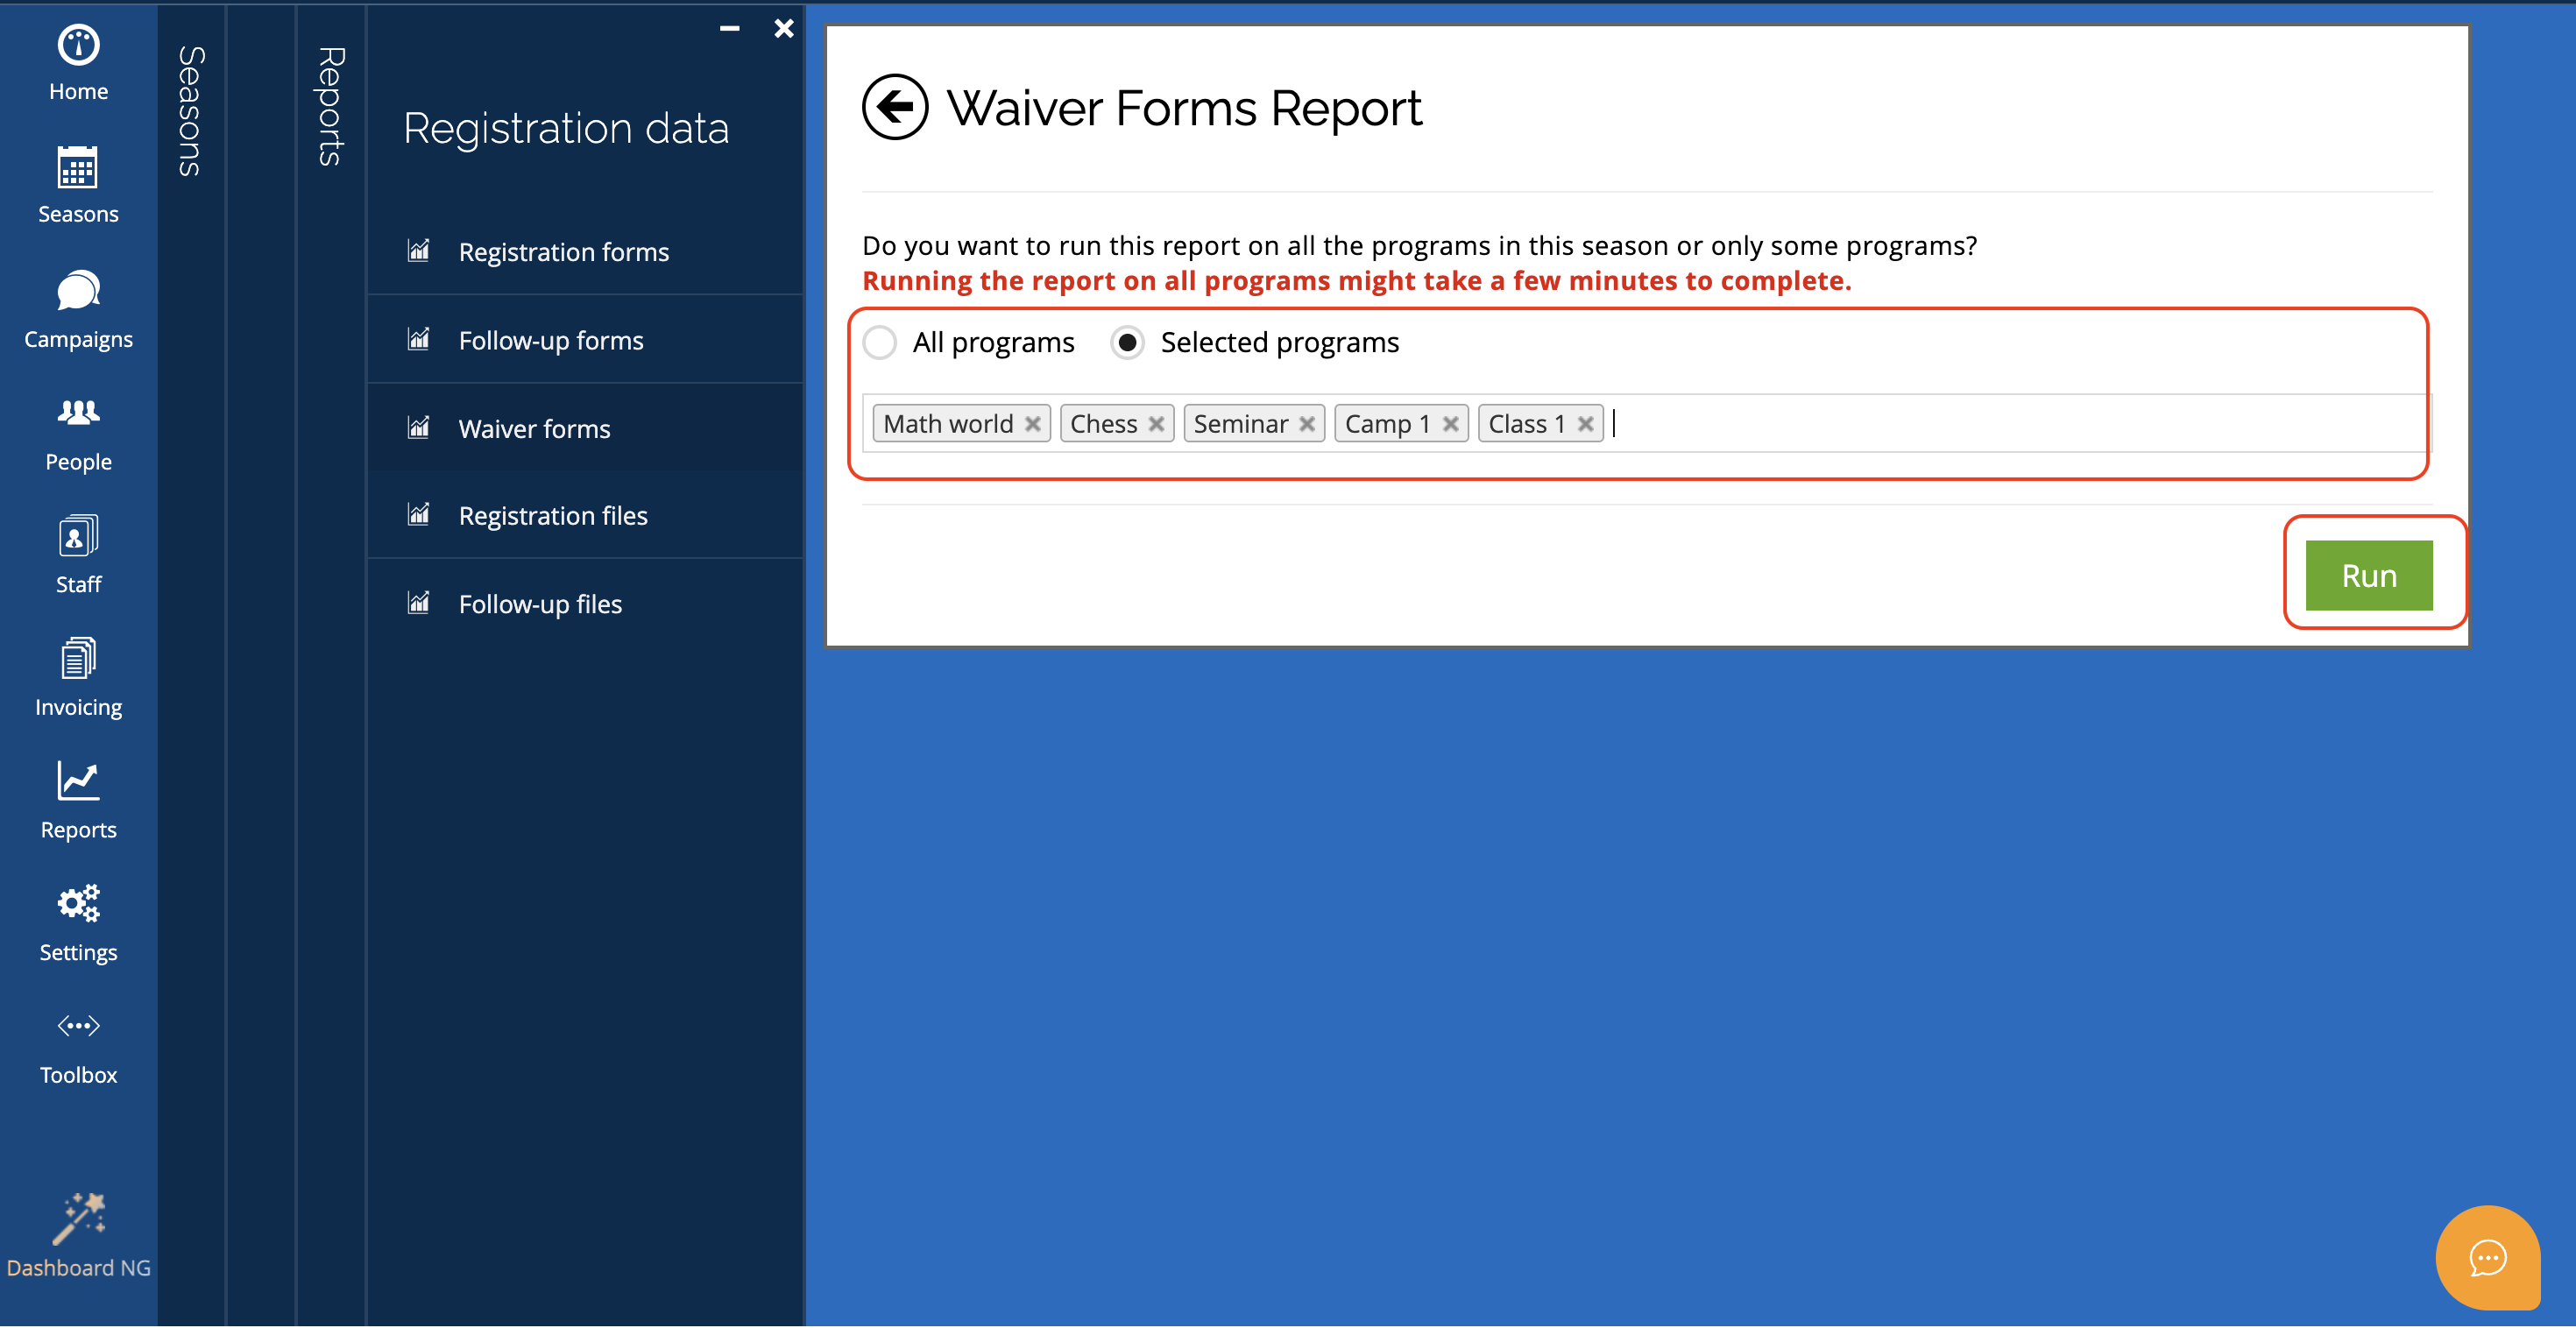Remove the Math world program tag
The height and width of the screenshot is (1328, 2576).
tap(1033, 424)
